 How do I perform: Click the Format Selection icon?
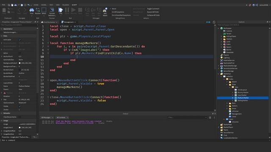52,10
